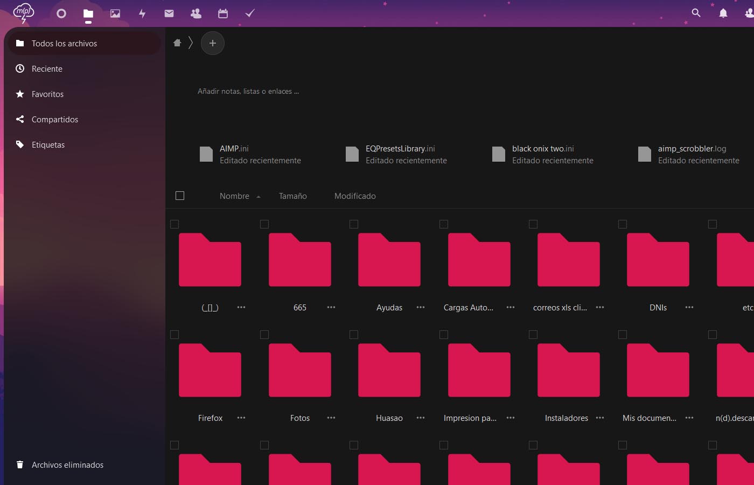Open the Firefox folder icon
The width and height of the screenshot is (754, 485).
pyautogui.click(x=210, y=370)
